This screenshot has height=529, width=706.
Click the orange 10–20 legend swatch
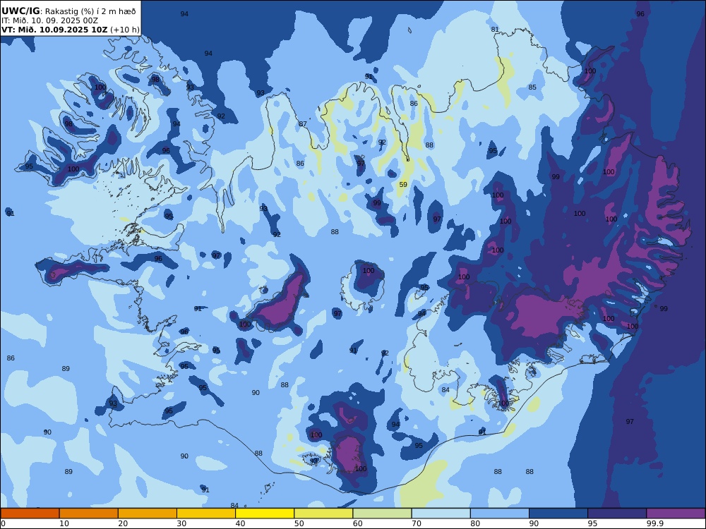point(89,513)
